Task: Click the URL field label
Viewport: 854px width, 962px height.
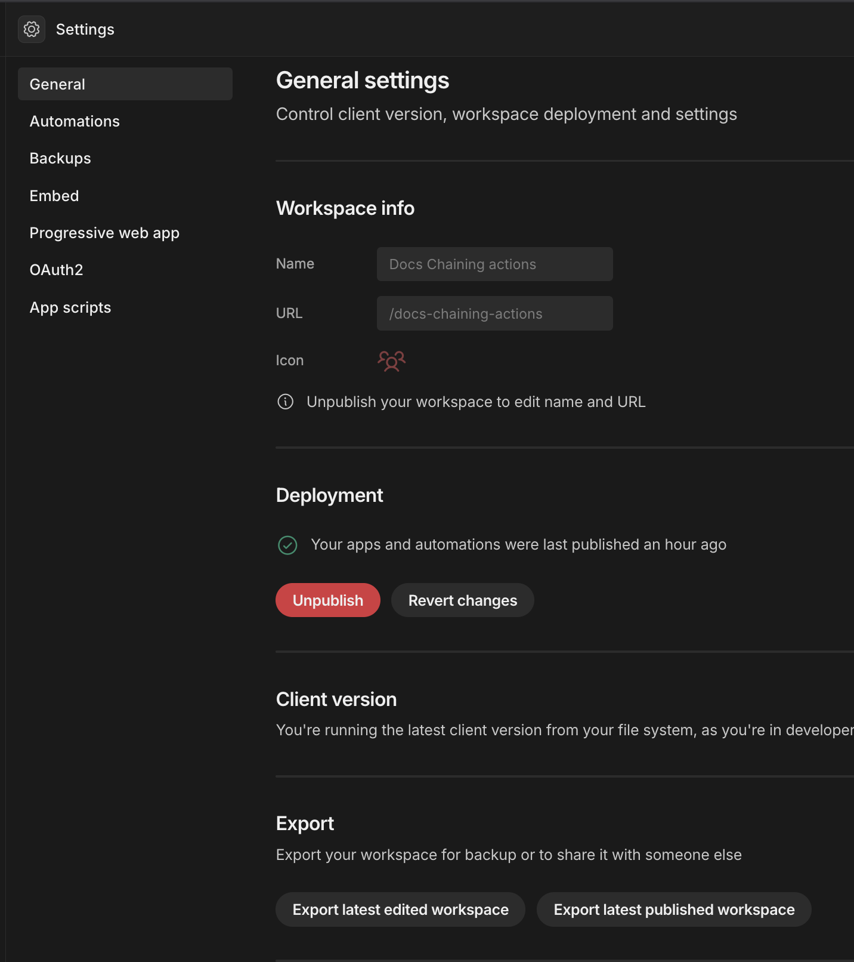Action: click(x=289, y=313)
